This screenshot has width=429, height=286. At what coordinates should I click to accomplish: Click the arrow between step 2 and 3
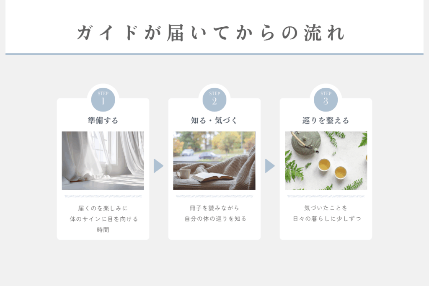[270, 166]
